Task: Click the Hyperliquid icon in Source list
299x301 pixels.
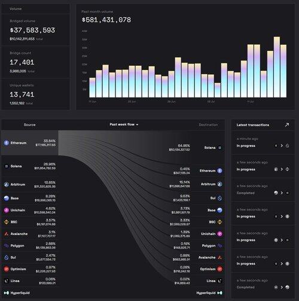Action: coord(7,293)
